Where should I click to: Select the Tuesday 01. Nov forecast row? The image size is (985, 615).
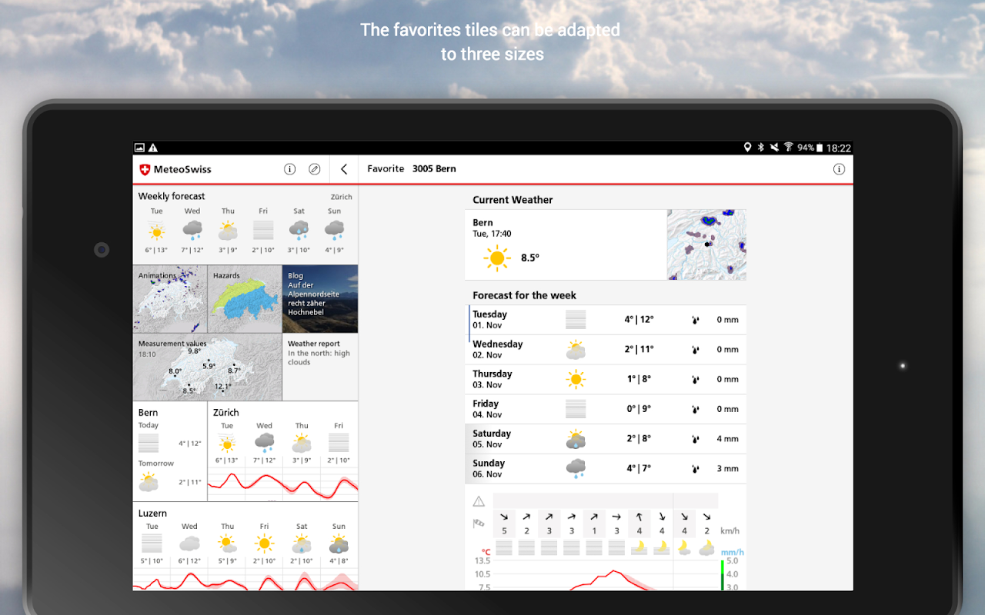607,320
